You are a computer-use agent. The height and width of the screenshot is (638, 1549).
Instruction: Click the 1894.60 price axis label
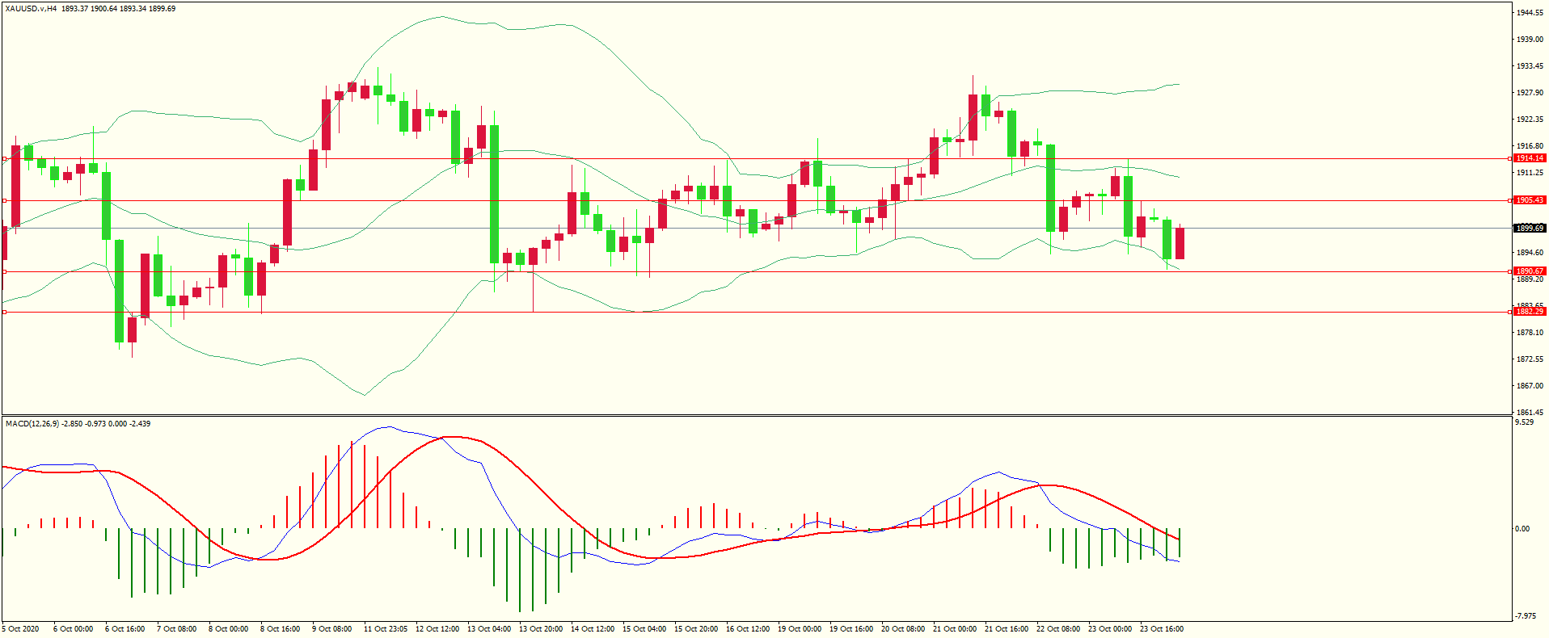1530,253
